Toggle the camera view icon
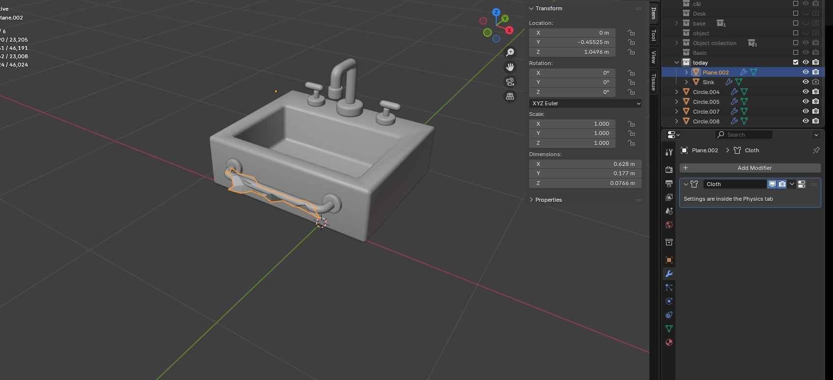The width and height of the screenshot is (833, 380). pos(510,82)
